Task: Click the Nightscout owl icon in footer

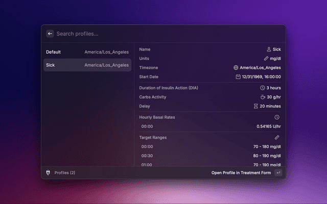Action: pos(48,173)
